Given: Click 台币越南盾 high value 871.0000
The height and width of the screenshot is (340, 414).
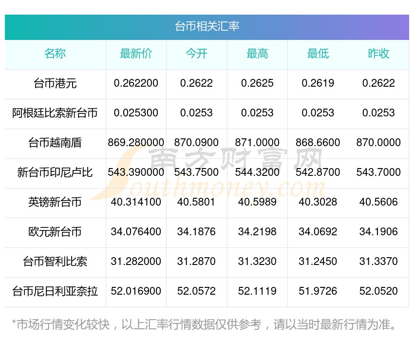Looking at the screenshot, I should click(x=257, y=143).
